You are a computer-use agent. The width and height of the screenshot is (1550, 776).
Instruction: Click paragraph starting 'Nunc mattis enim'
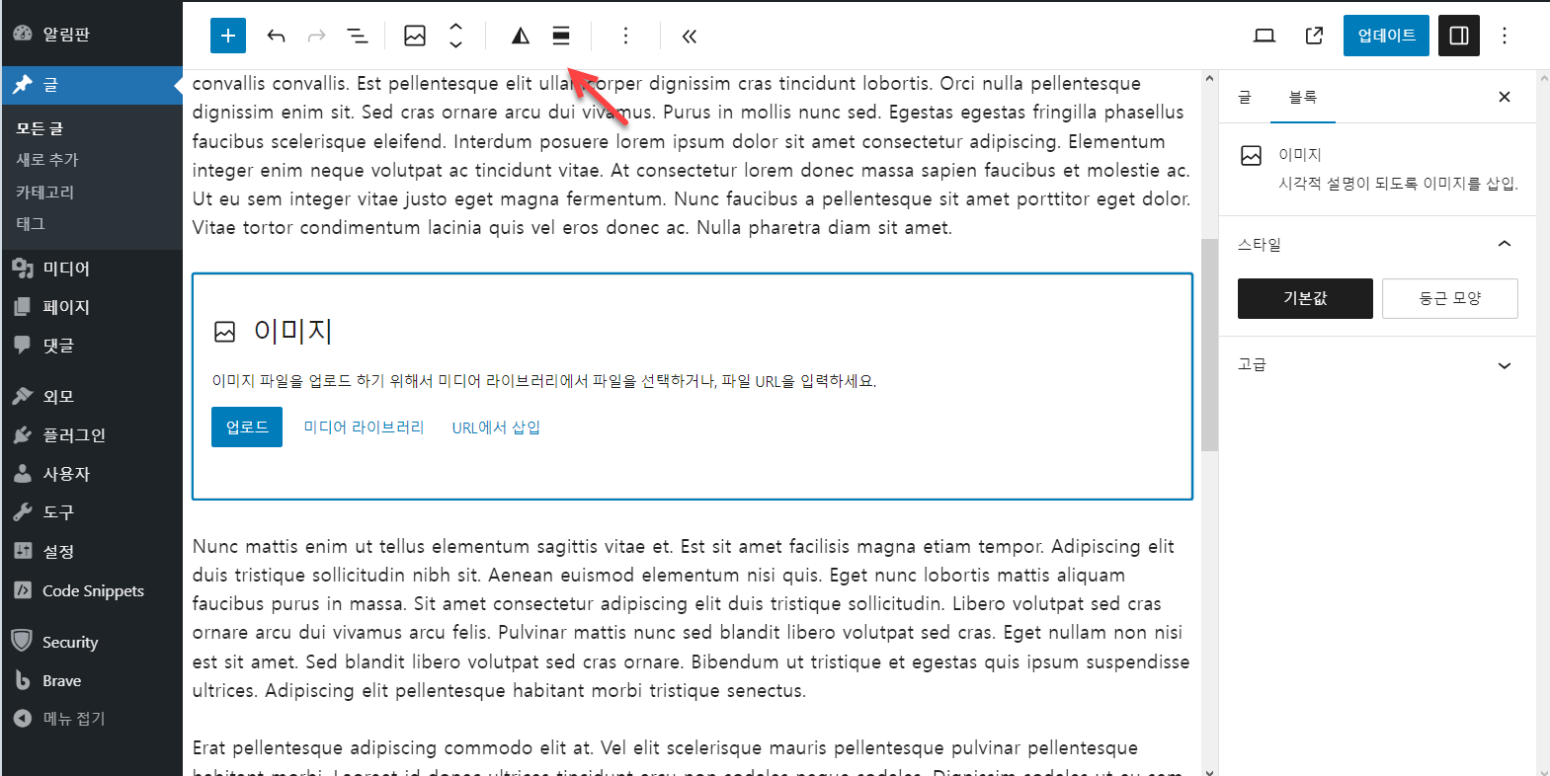(x=691, y=618)
